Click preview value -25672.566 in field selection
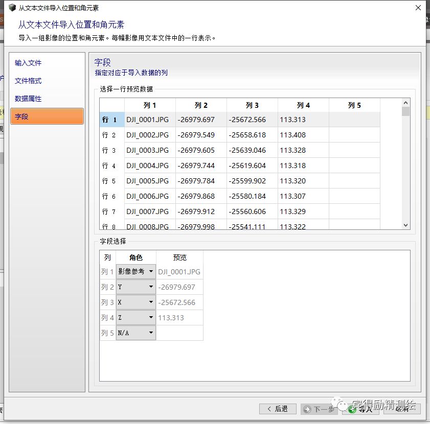The height and width of the screenshot is (424, 430). click(x=179, y=302)
